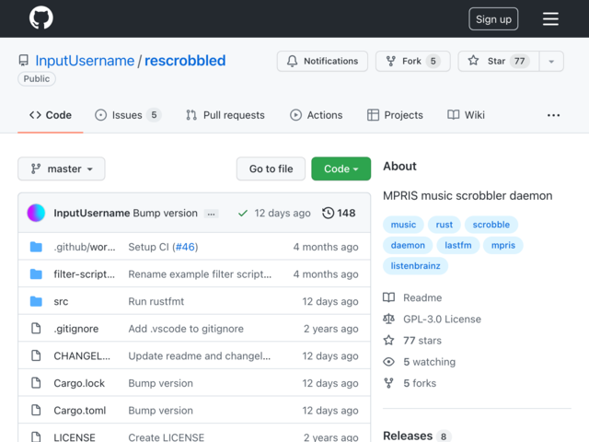Viewport: 589px width, 442px height.
Task: Click InputUsername's gradient avatar
Action: [36, 213]
